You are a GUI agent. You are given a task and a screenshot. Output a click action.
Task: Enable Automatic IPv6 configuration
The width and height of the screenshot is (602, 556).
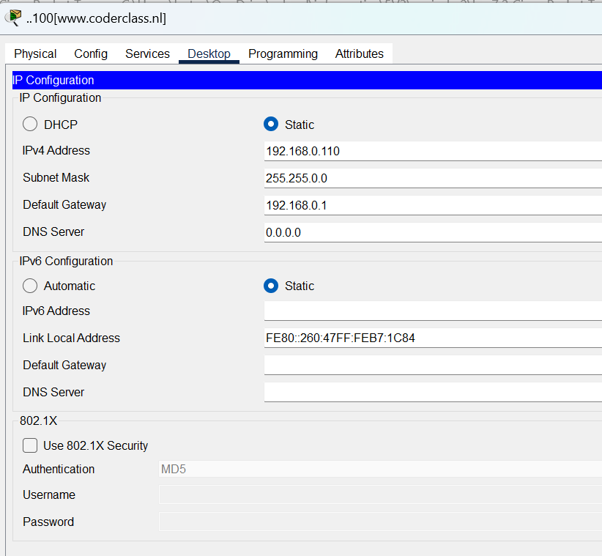pyautogui.click(x=30, y=286)
